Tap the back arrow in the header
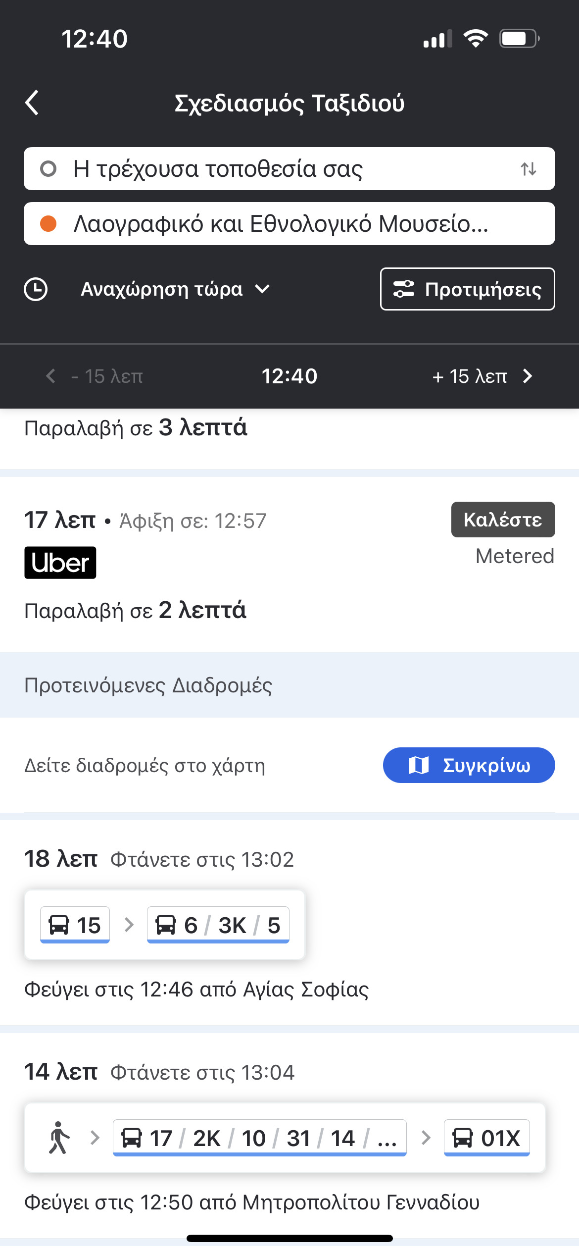This screenshot has height=1254, width=579. click(x=32, y=103)
